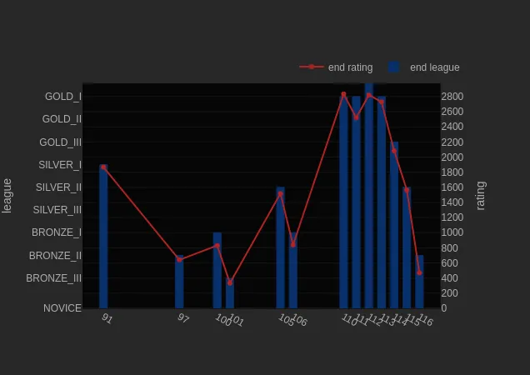Click the SILVER_II bar at season 105

pyautogui.click(x=280, y=247)
